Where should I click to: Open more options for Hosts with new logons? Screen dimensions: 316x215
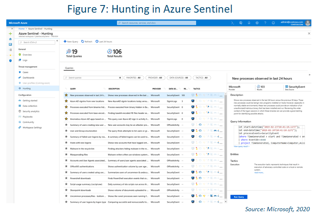[x=221, y=143]
